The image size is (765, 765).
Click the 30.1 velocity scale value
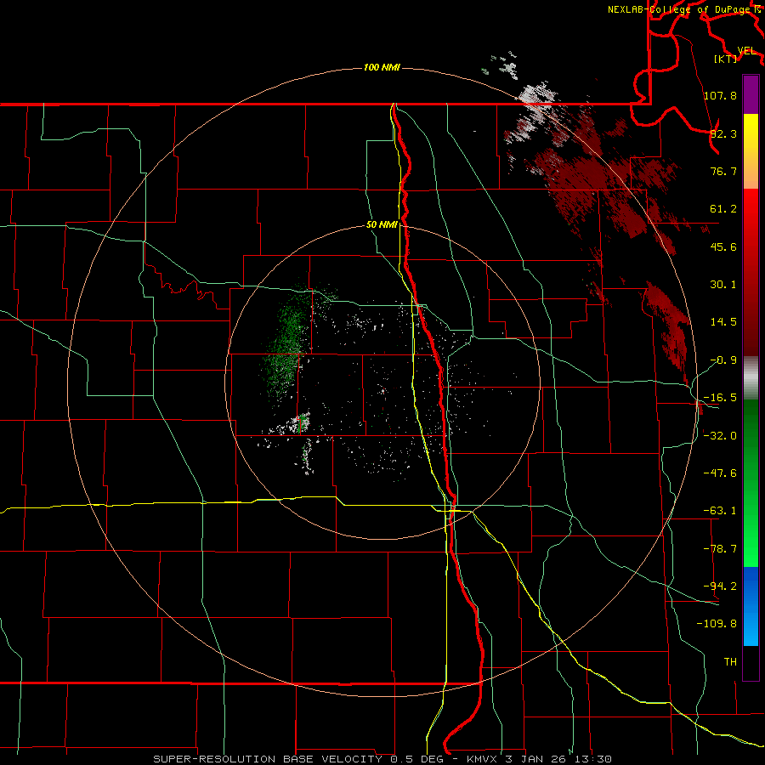coord(723,285)
